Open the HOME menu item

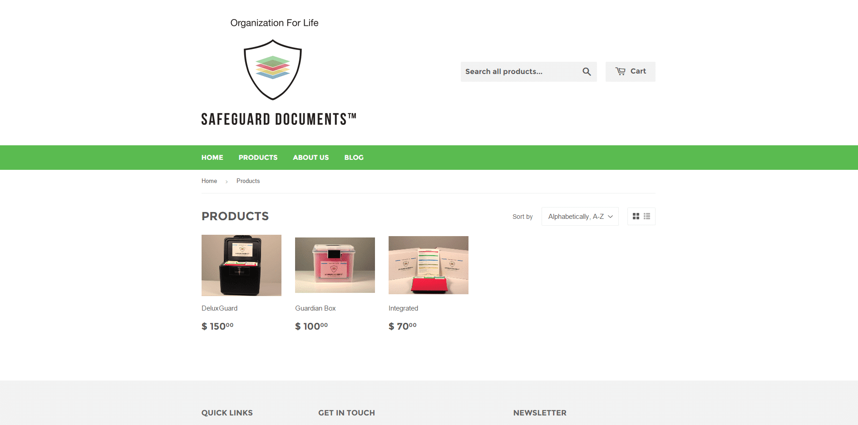(x=212, y=158)
